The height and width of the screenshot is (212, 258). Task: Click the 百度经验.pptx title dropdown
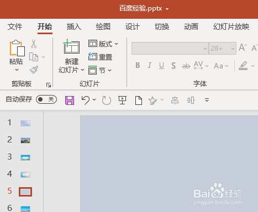167,9
